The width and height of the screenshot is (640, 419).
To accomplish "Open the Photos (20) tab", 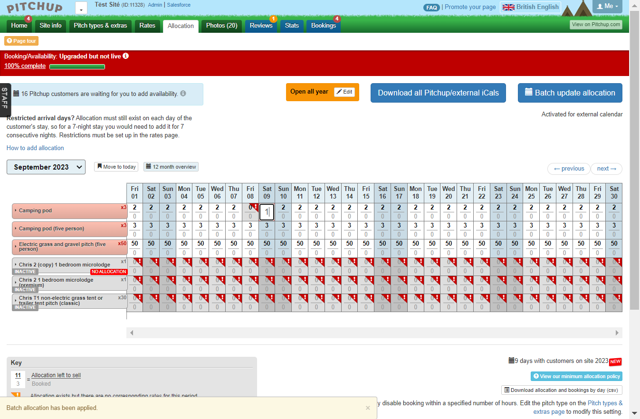I will click(221, 26).
